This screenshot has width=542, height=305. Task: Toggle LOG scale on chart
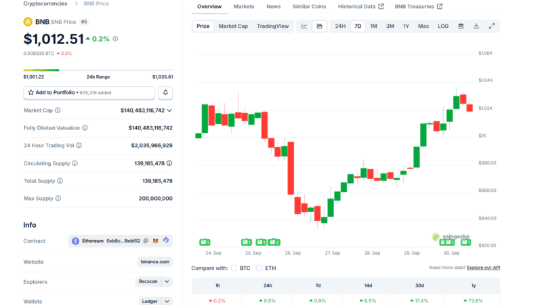pos(443,26)
